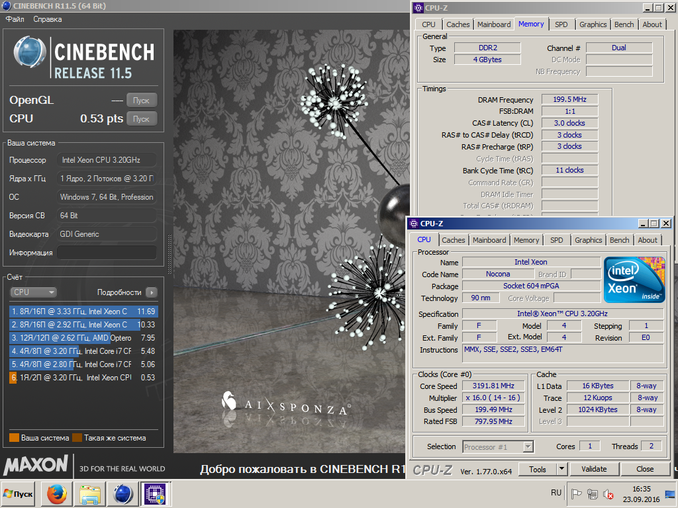Expand Подробности details arrow
The height and width of the screenshot is (508, 678).
click(x=152, y=292)
